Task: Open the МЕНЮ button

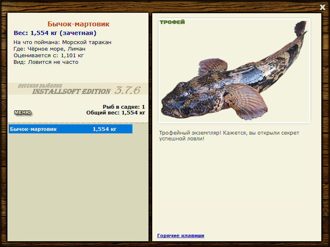Action: tap(23, 112)
